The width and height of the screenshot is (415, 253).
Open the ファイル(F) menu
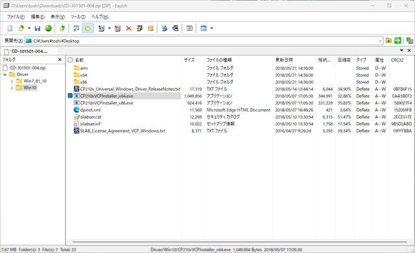(x=16, y=17)
